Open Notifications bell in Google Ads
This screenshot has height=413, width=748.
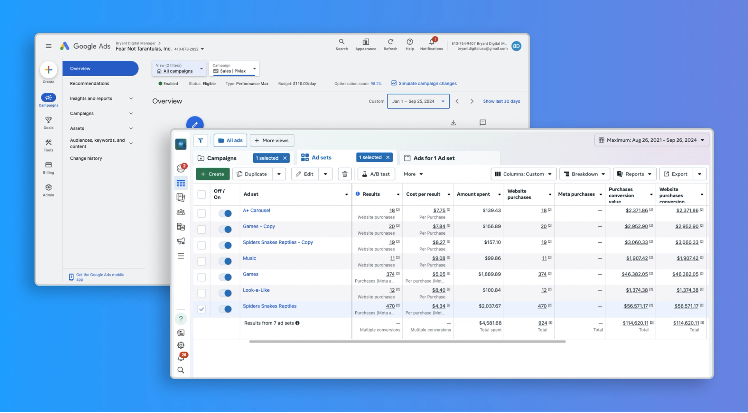[x=431, y=44]
